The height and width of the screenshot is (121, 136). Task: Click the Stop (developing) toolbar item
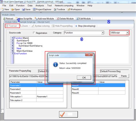[86, 26]
